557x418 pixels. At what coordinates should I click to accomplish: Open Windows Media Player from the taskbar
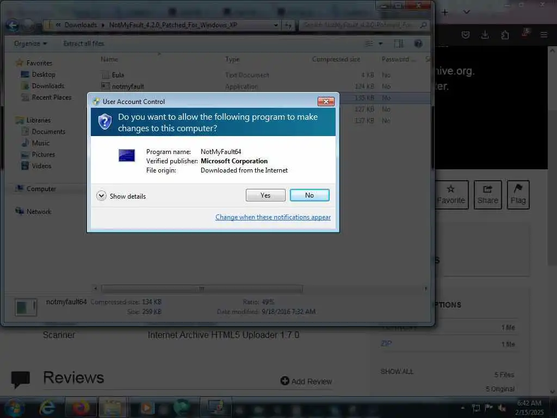(146, 408)
